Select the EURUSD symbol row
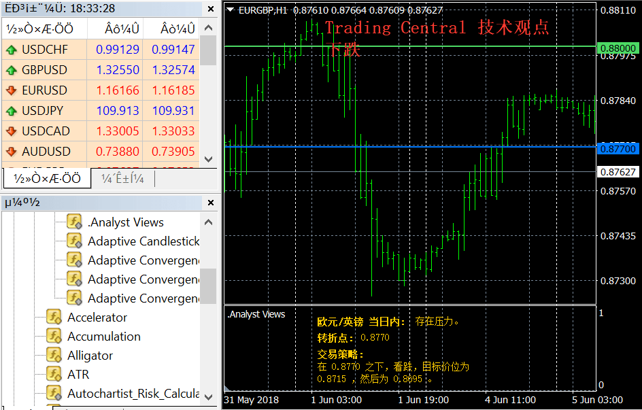This screenshot has width=642, height=410. click(101, 90)
